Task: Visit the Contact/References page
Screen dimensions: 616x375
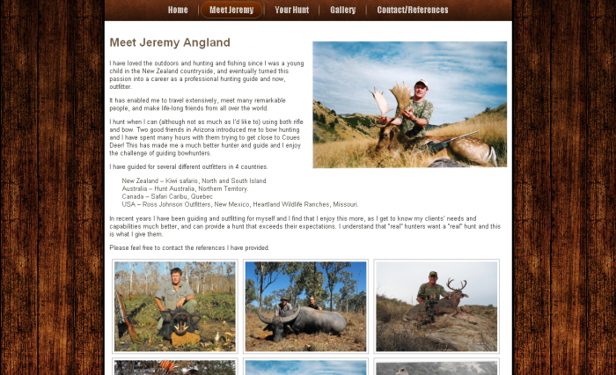Action: click(413, 10)
